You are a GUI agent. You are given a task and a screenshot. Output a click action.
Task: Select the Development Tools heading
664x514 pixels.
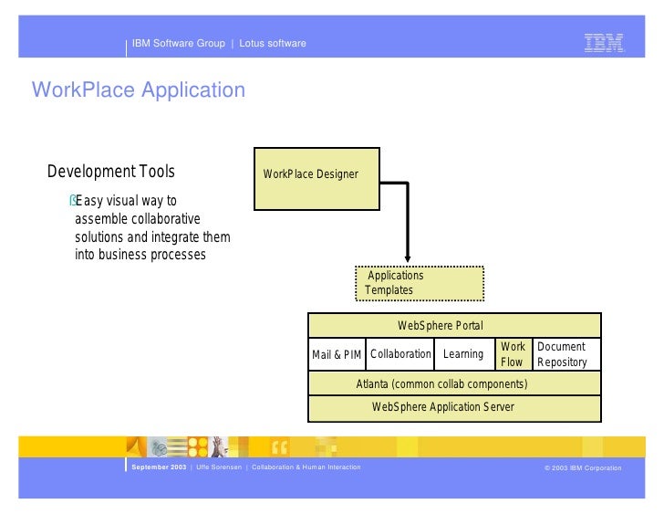(111, 172)
